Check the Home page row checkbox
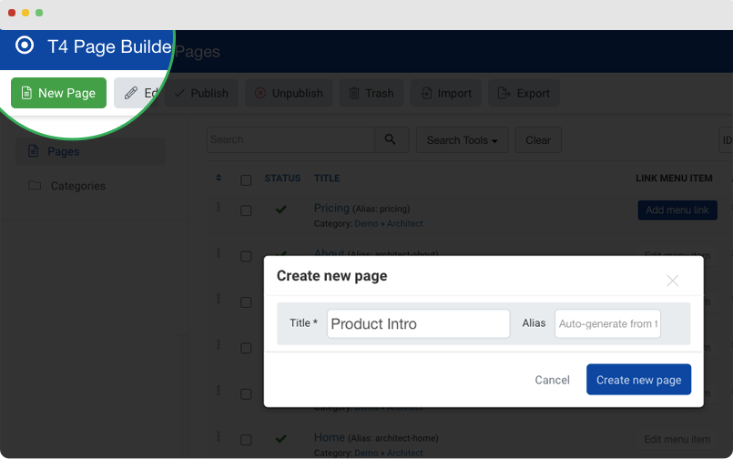733x459 pixels. pos(246,440)
